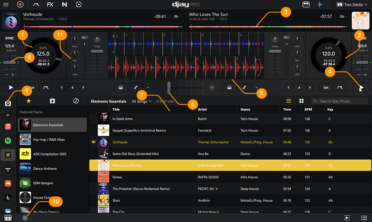Screen dimensions: 372x222
Task: Expand the 54 Songs dropdown
Action: point(141,101)
